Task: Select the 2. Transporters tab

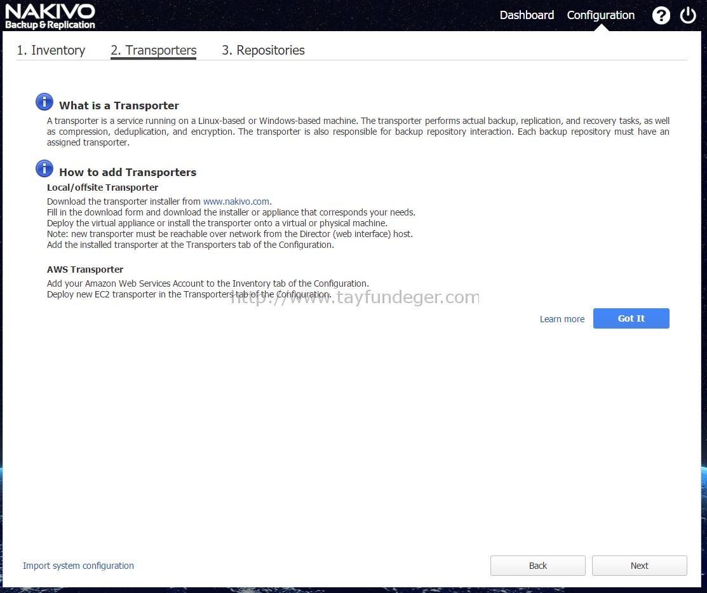Action: (x=153, y=50)
